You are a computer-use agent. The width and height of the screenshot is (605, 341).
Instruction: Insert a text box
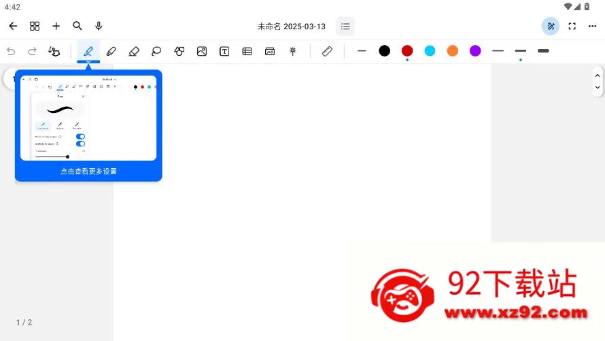tap(224, 51)
